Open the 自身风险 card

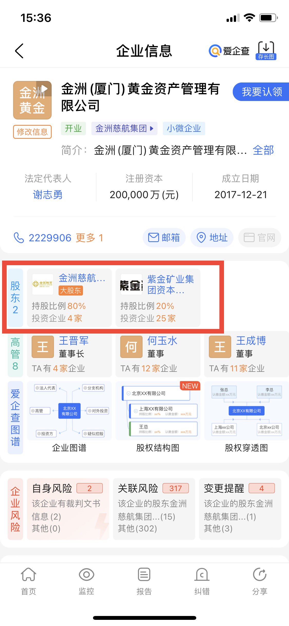(x=68, y=509)
